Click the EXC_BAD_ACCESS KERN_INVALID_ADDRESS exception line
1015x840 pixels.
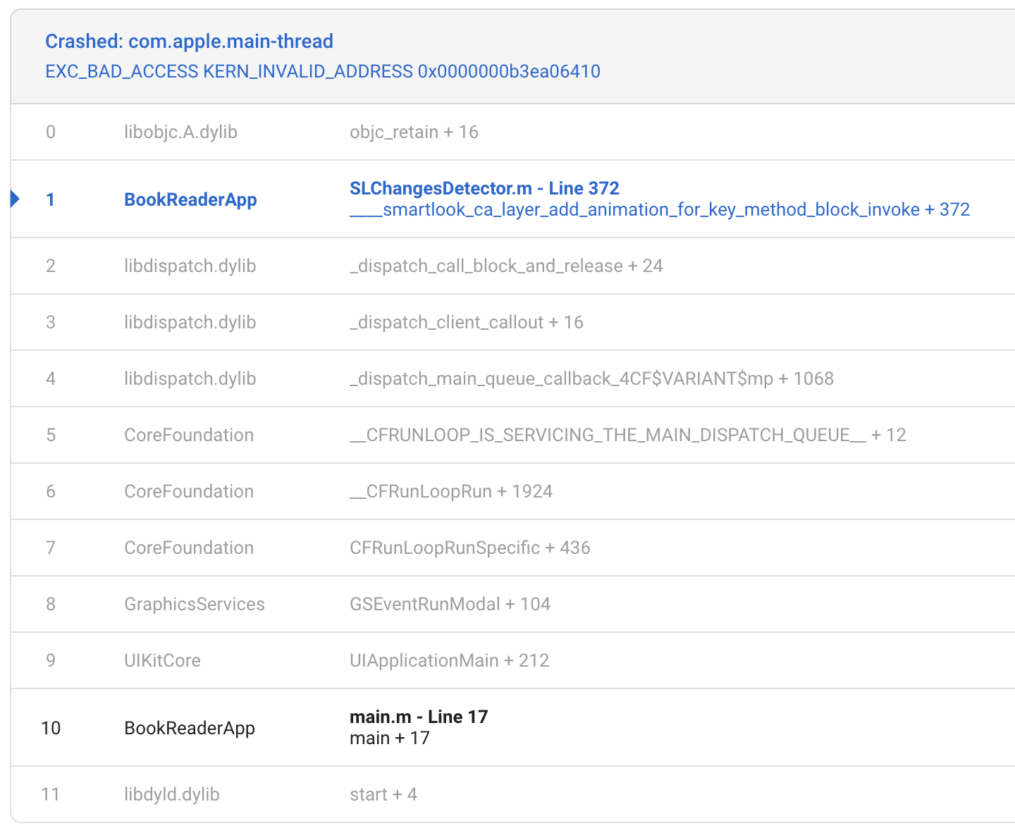pyautogui.click(x=323, y=71)
